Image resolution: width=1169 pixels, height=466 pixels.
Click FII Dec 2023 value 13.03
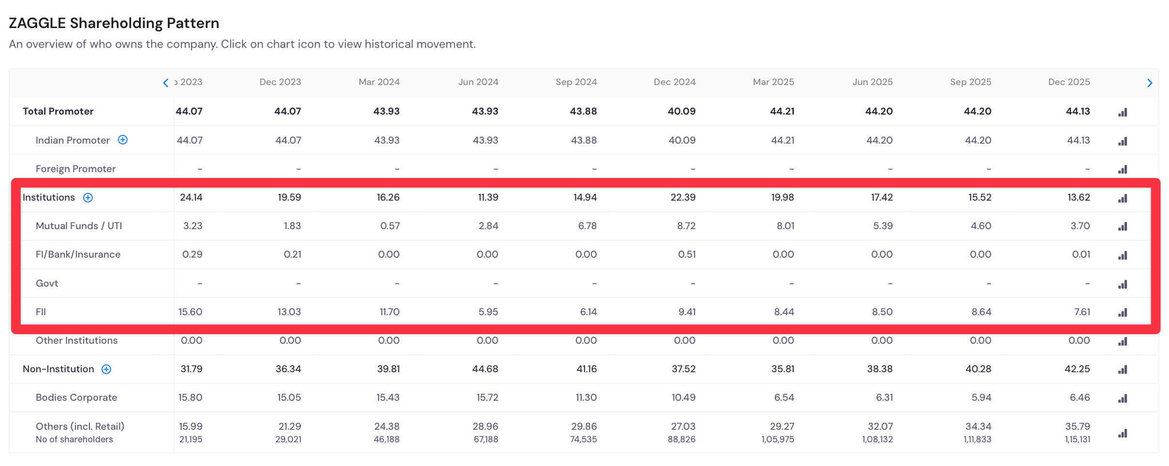(x=289, y=312)
